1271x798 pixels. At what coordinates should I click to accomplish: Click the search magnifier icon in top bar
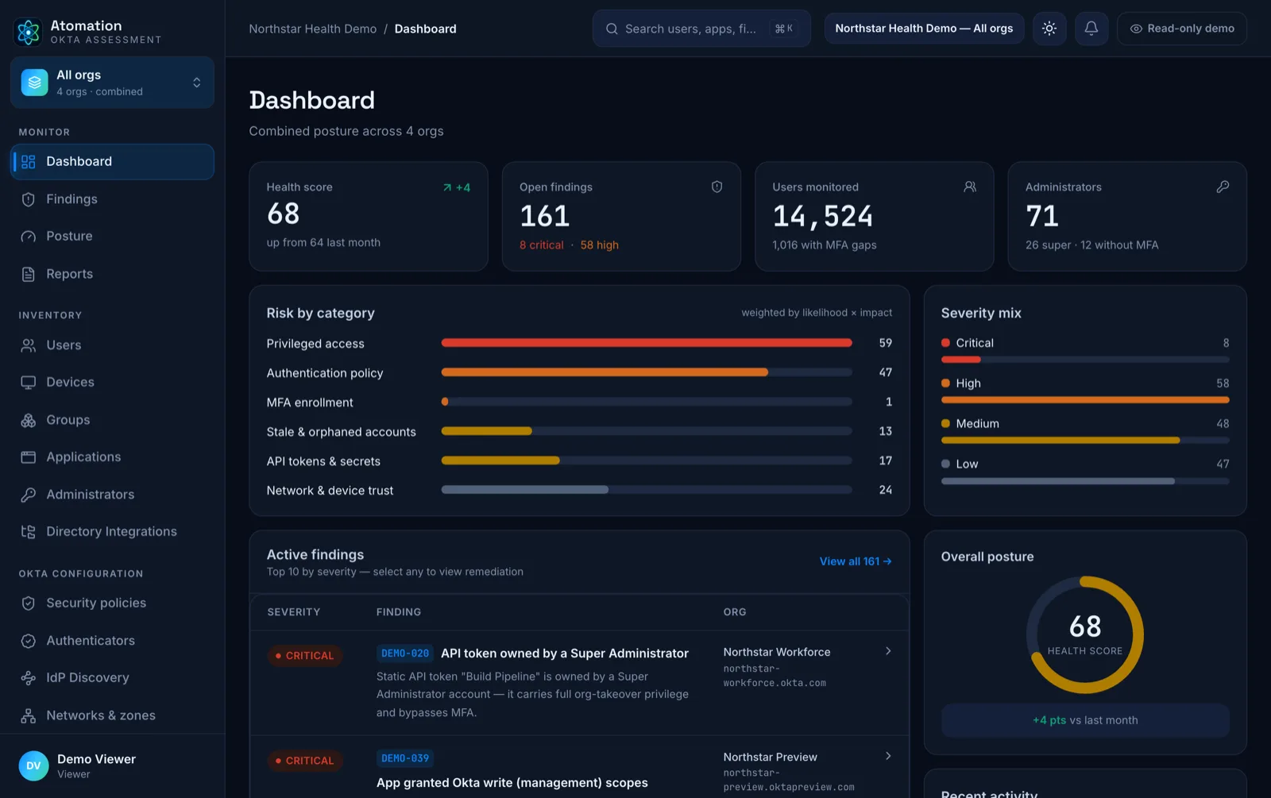click(612, 29)
